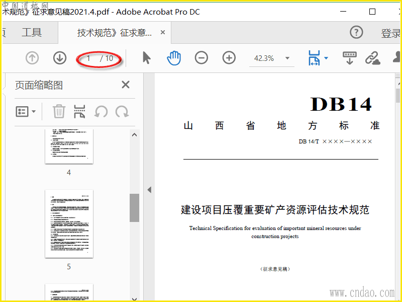Click the DB14 heading text

(341, 104)
